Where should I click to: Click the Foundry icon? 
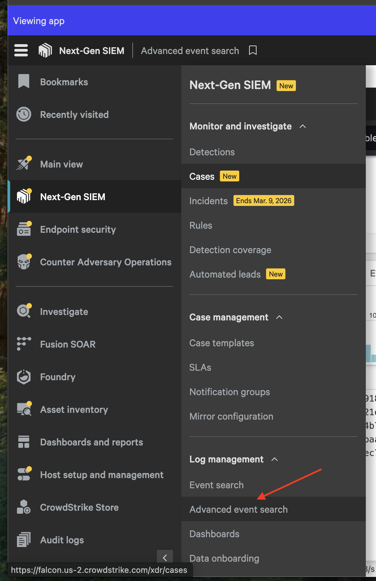(x=24, y=376)
